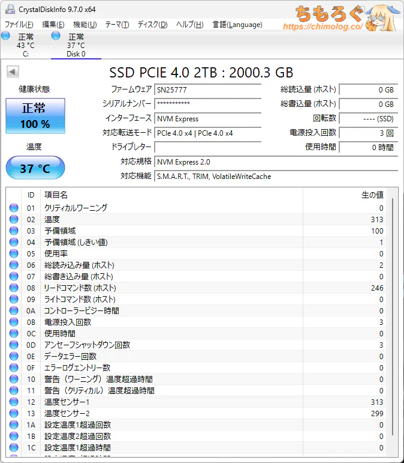
Task: Open the ヘルプ(H) menu
Action: (x=190, y=25)
